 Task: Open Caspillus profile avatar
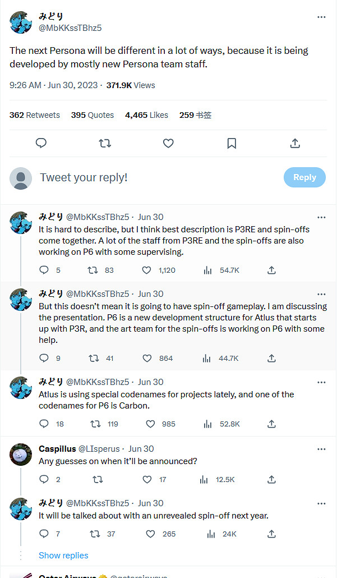21,455
